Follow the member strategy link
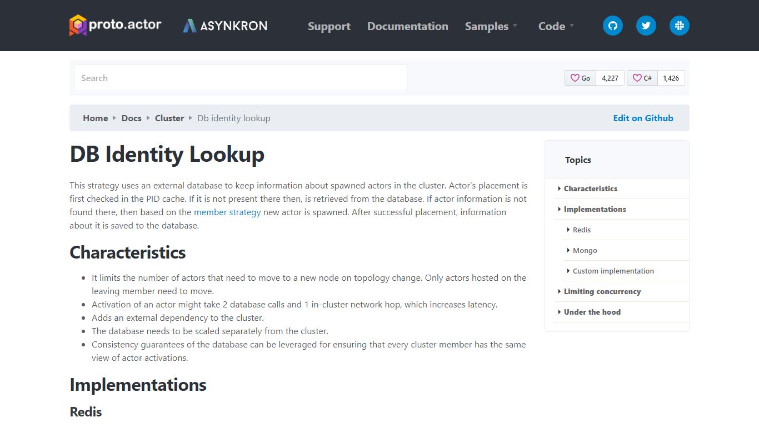This screenshot has height=427, width=759. (x=227, y=212)
